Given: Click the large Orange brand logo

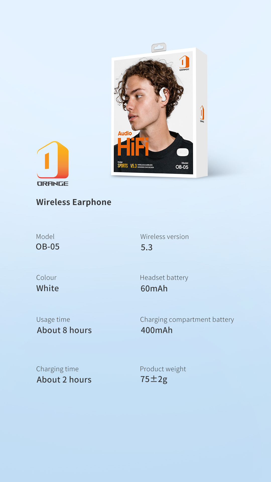Looking at the screenshot, I should point(53,163).
